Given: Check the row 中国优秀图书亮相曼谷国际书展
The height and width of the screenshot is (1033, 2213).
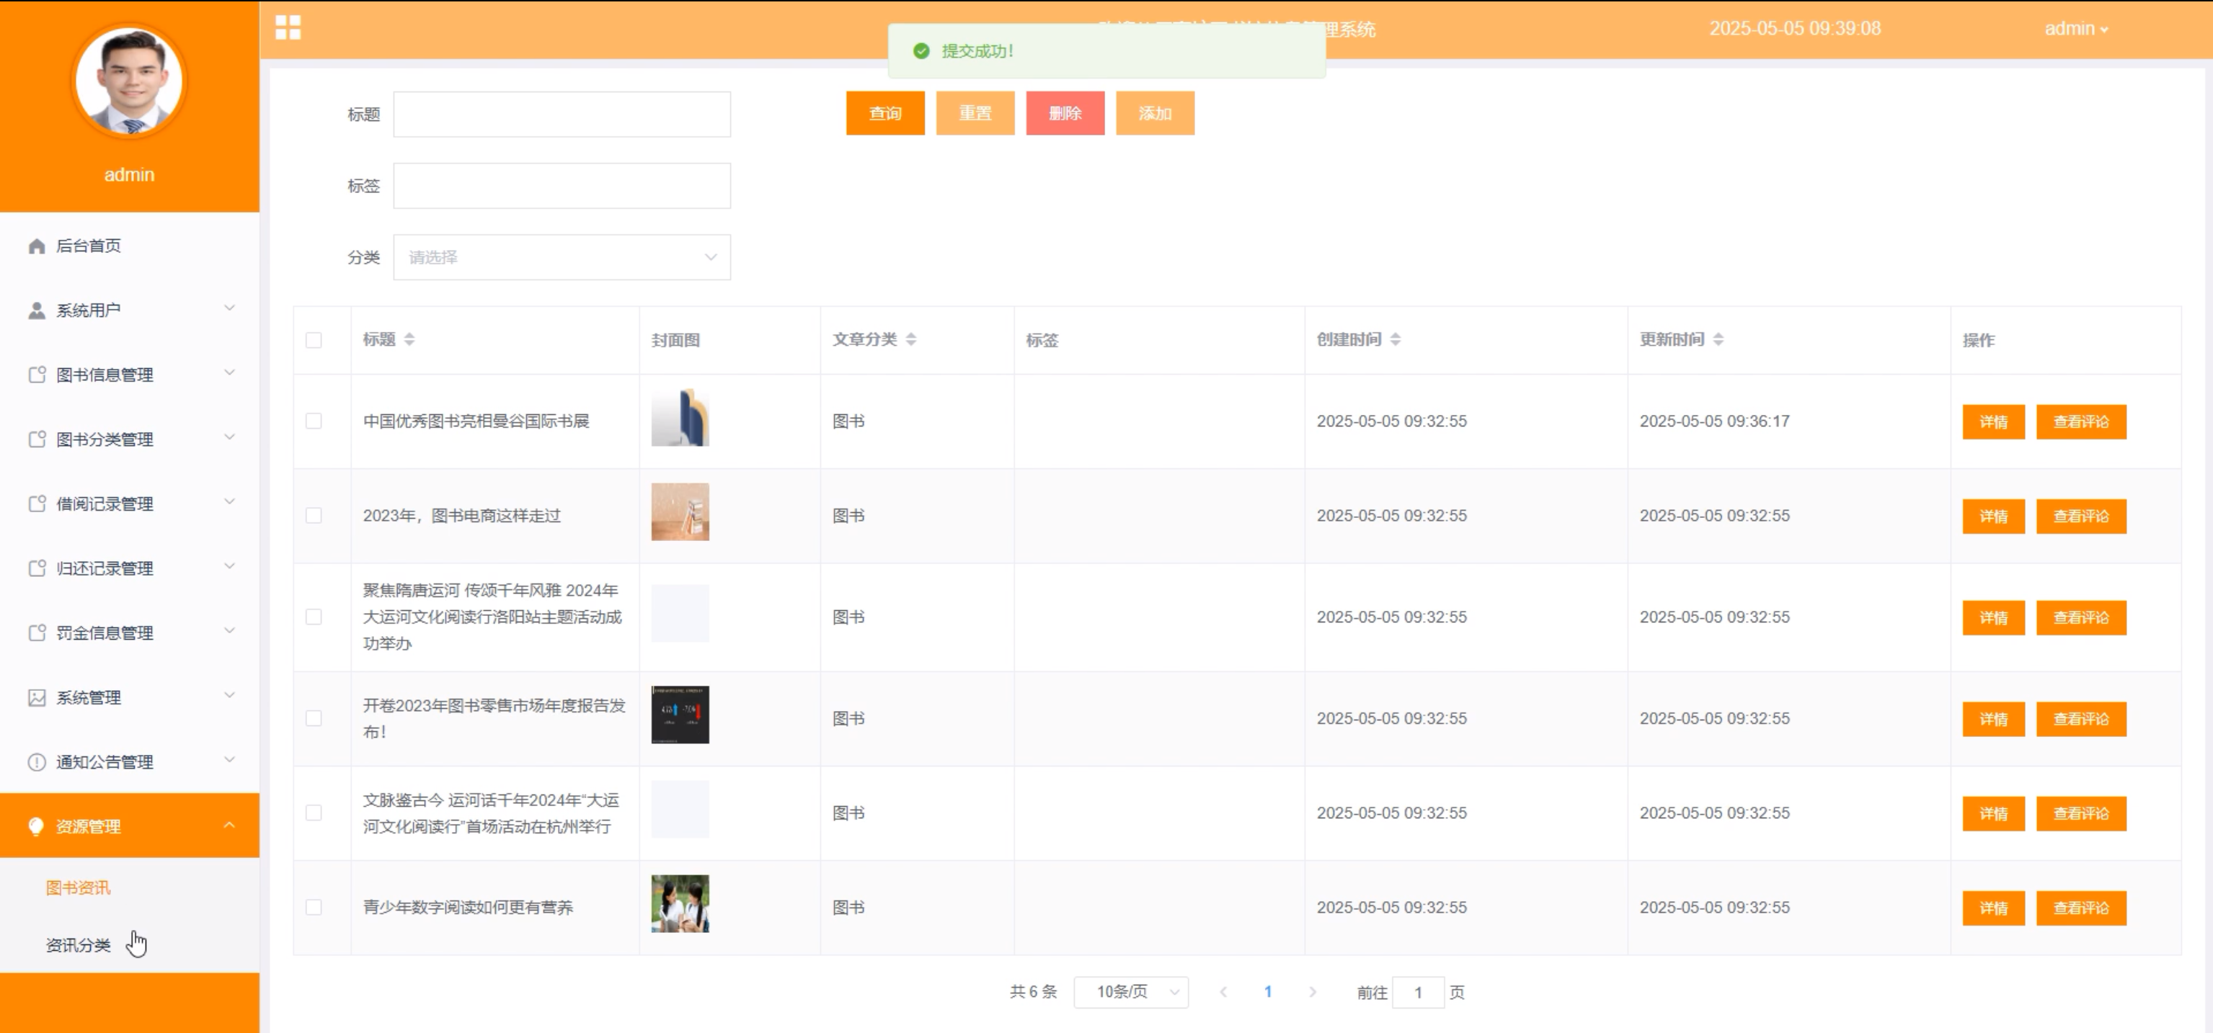Looking at the screenshot, I should click(x=314, y=421).
